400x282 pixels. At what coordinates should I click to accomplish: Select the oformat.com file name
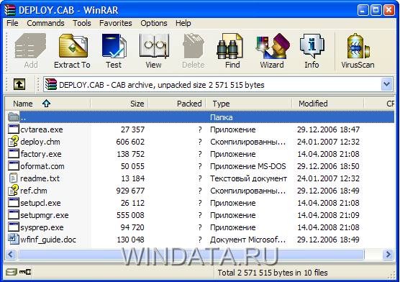pos(42,166)
